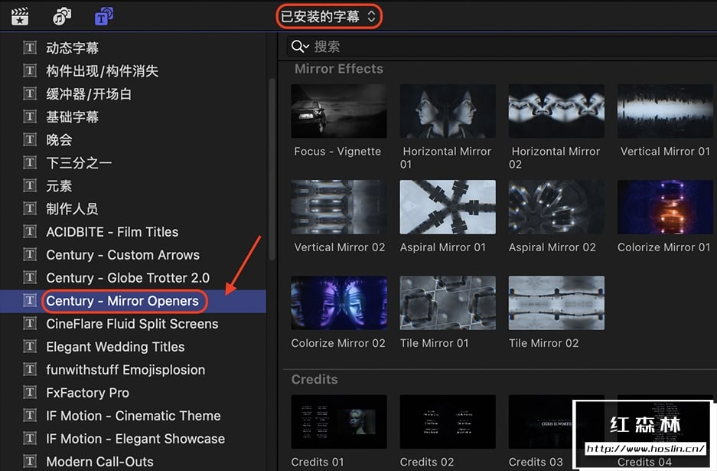This screenshot has height=471, width=717.
Task: Select the Vertical Mirror 02 thumbnail
Action: pos(339,207)
